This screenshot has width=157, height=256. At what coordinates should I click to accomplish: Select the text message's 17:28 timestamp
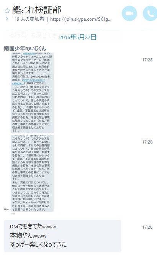(147, 227)
